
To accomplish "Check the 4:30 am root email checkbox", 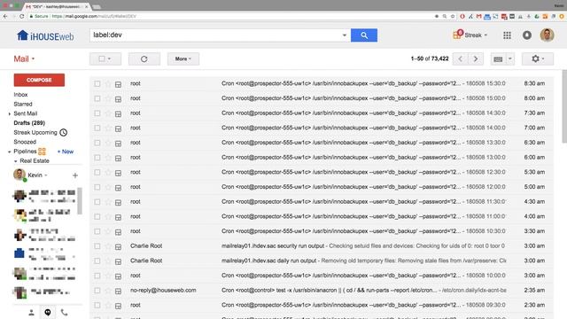I will 97,202.
